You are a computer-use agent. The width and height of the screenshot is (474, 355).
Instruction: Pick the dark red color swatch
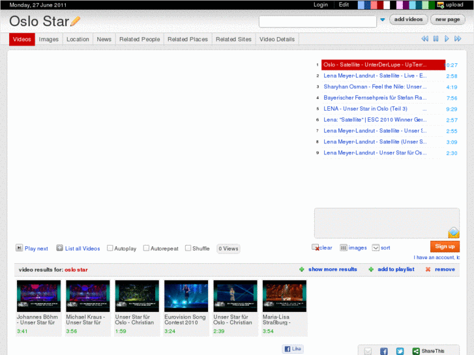click(x=380, y=5)
